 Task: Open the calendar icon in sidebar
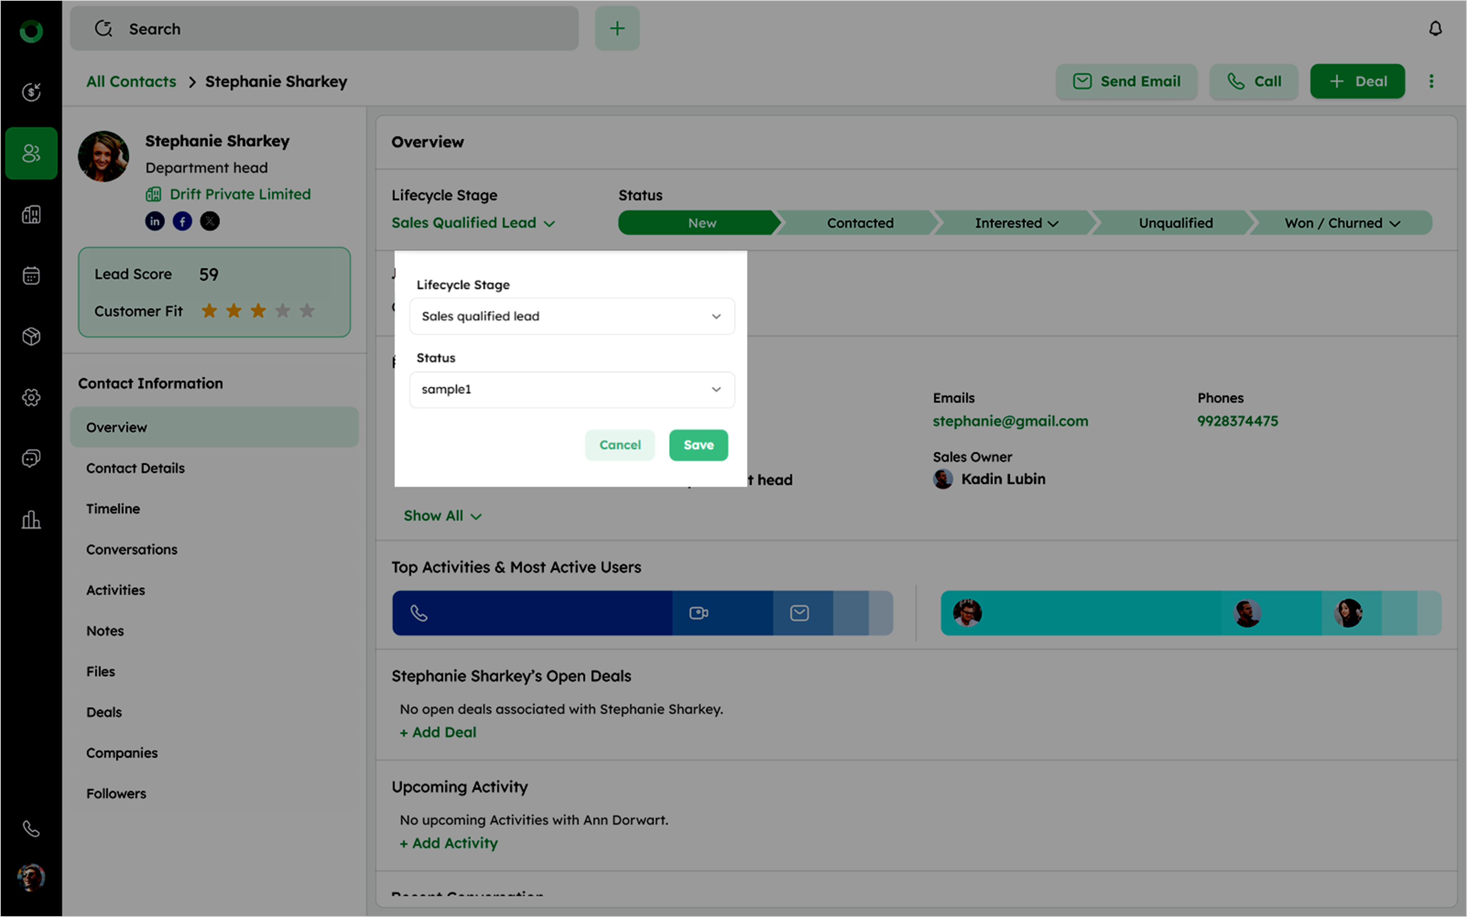[x=31, y=275]
